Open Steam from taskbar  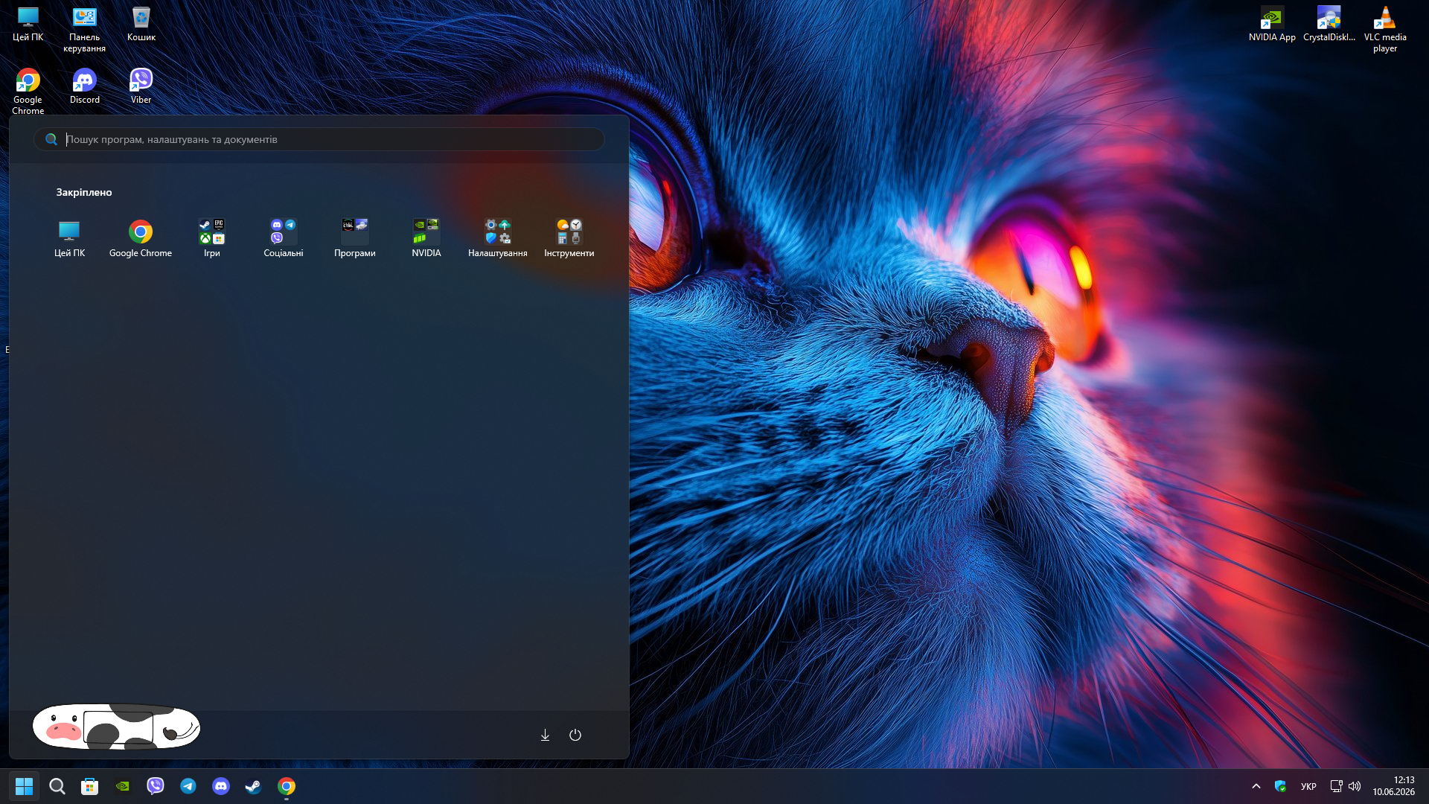[253, 786]
